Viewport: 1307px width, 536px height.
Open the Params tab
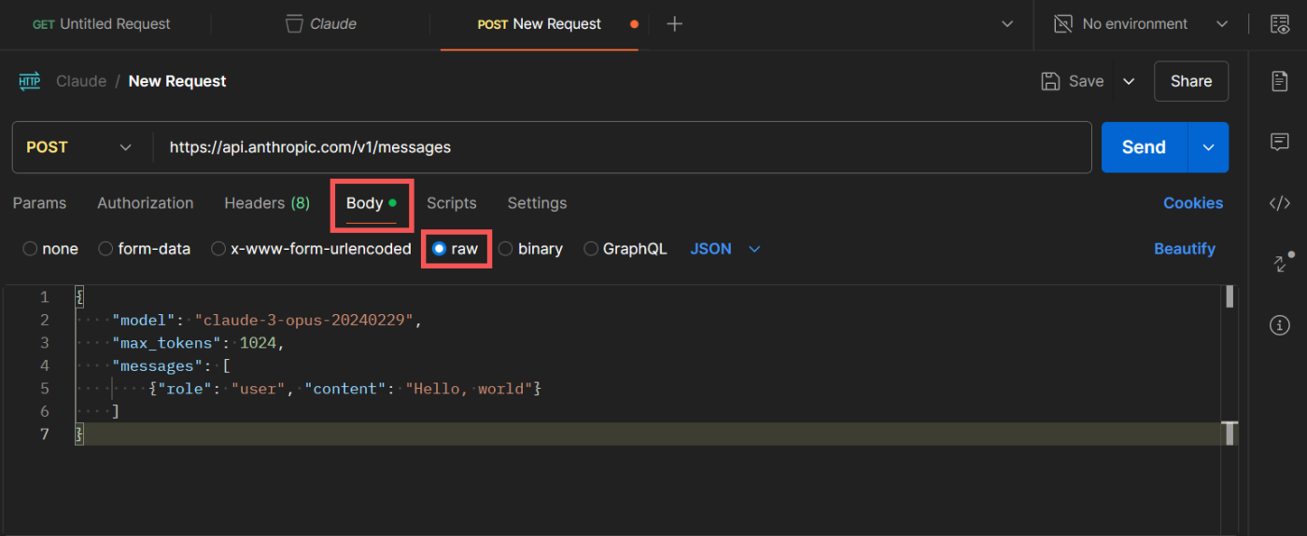[x=39, y=203]
